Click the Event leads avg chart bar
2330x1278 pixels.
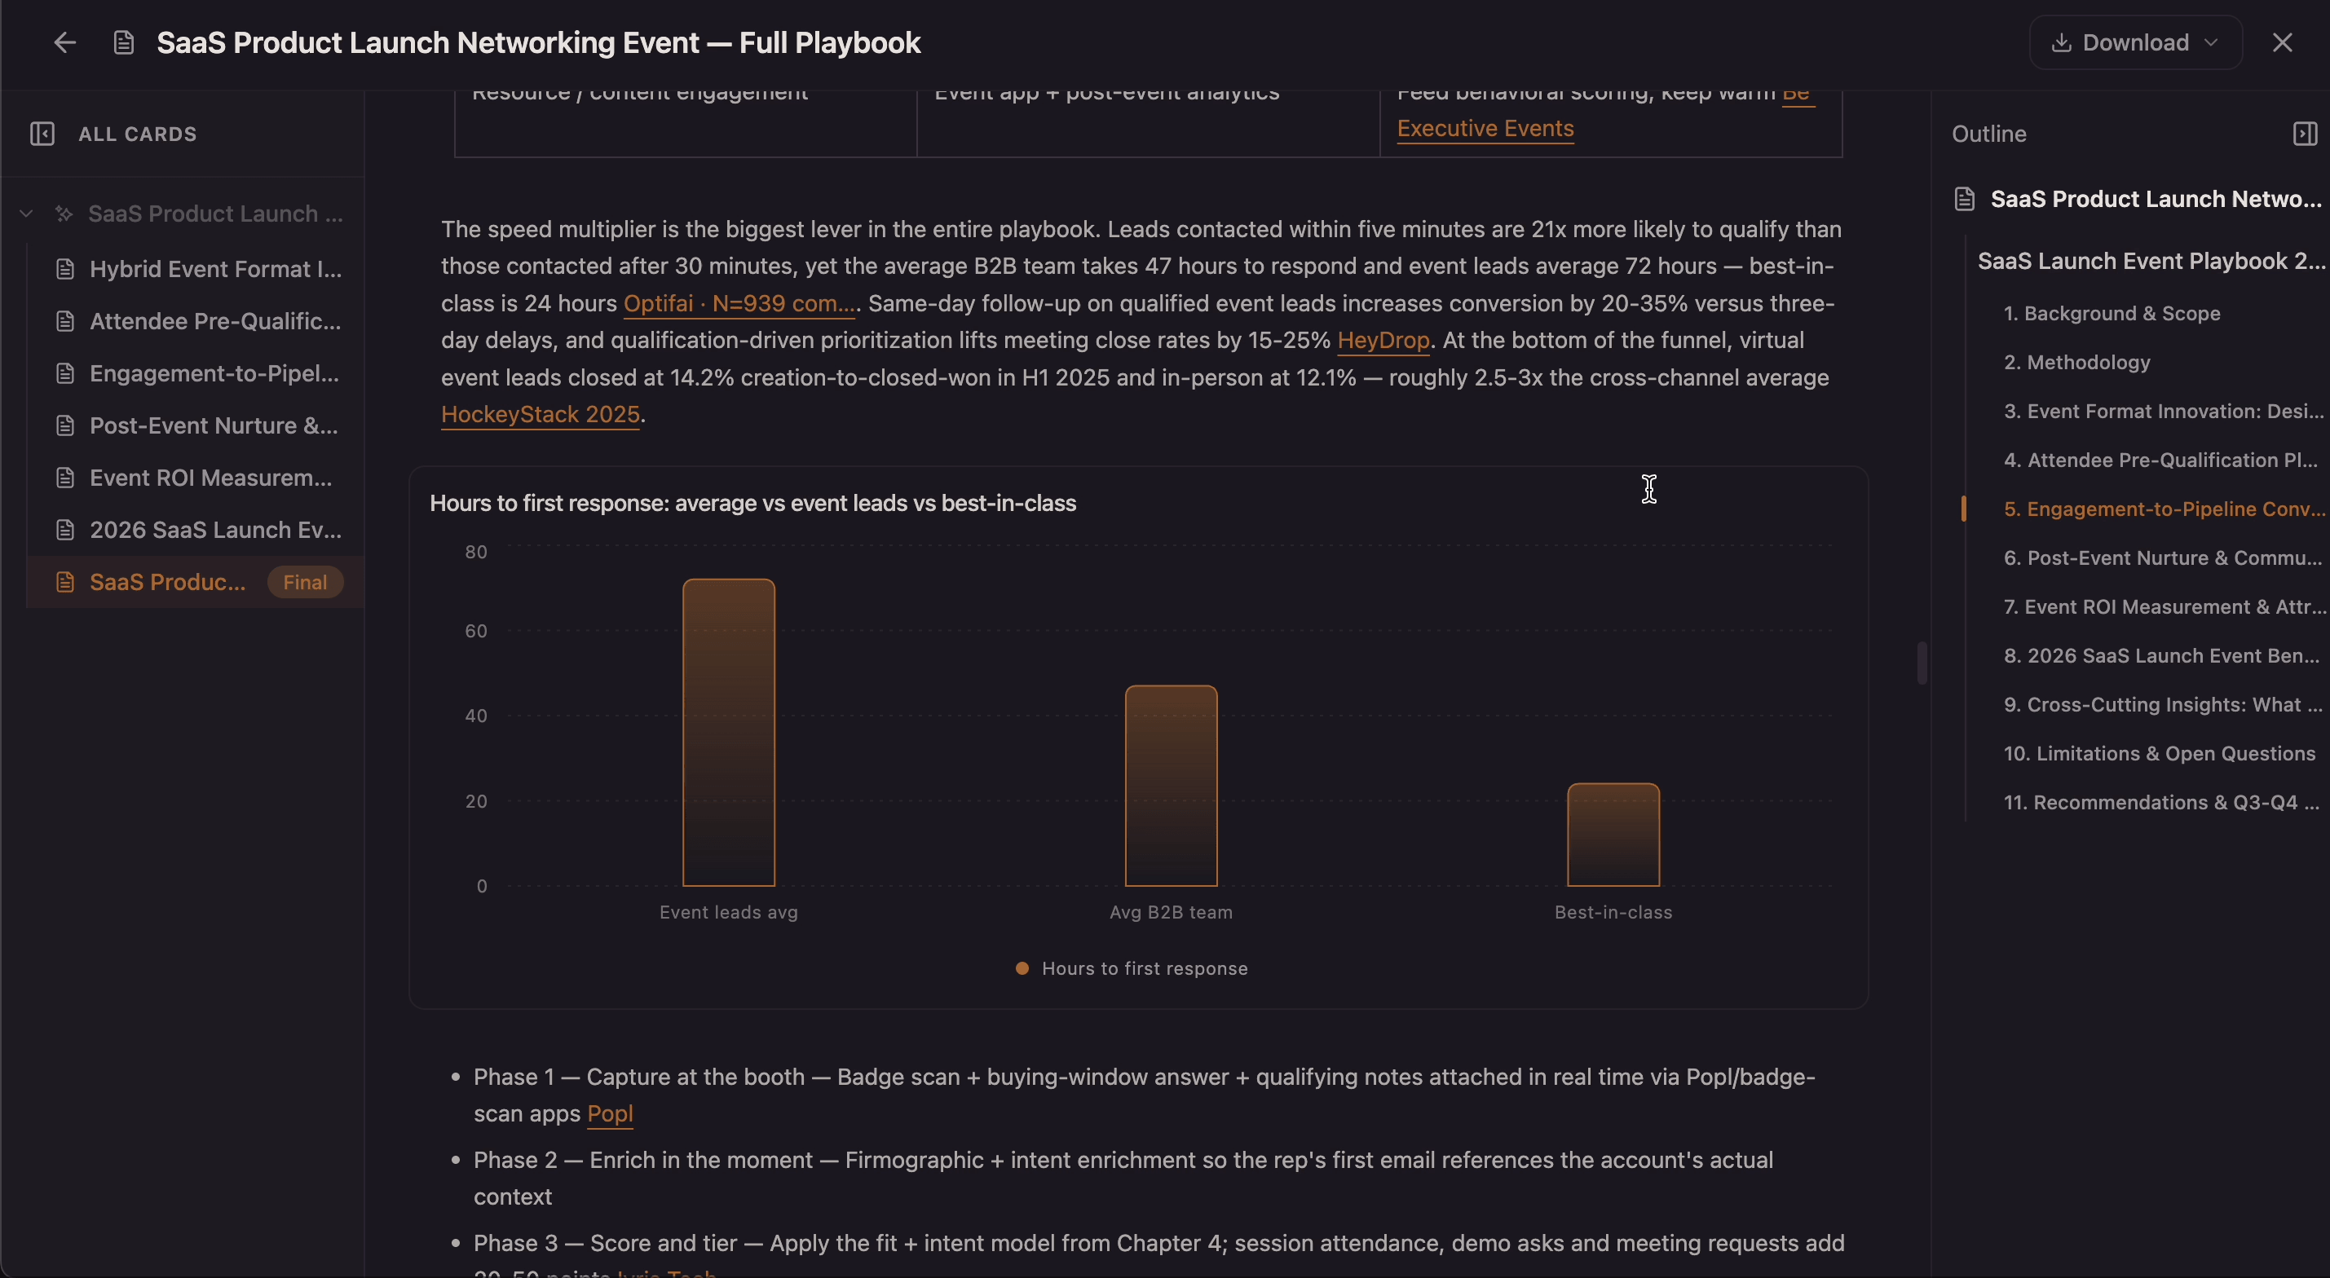pos(728,733)
